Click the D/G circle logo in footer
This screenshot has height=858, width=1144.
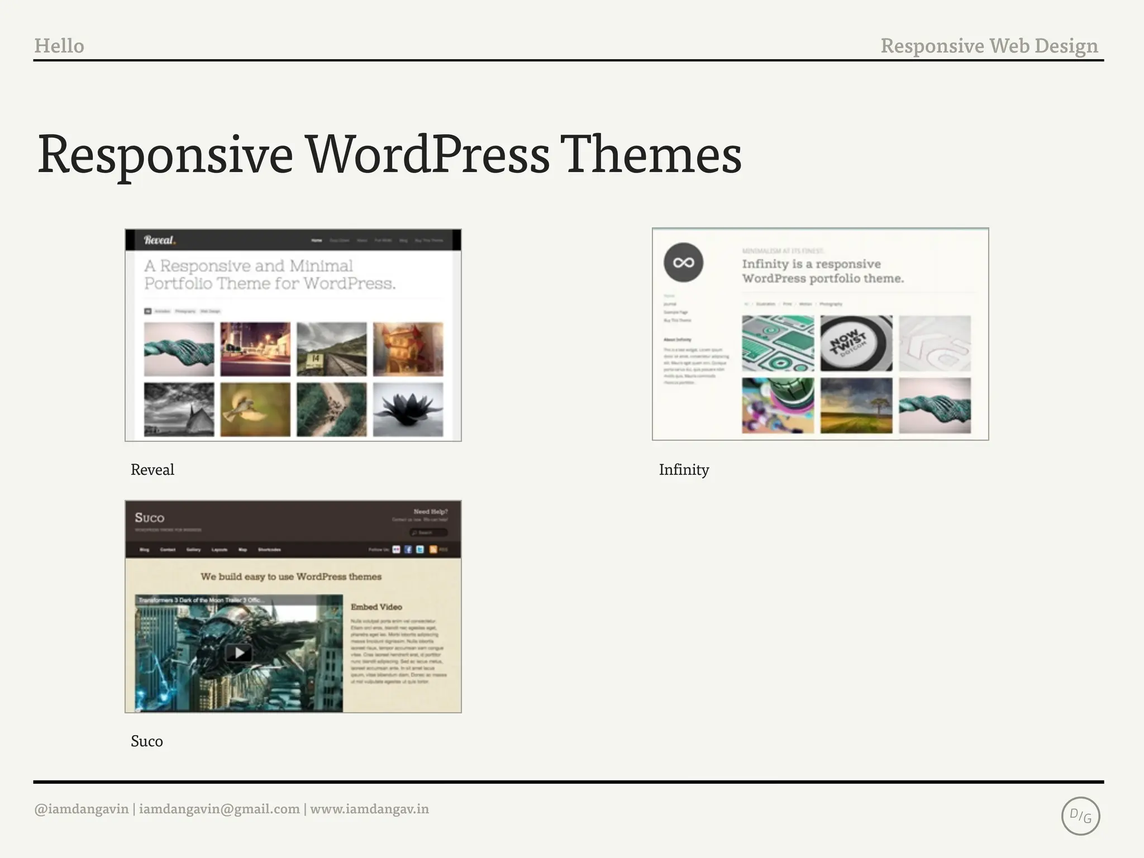click(x=1080, y=816)
